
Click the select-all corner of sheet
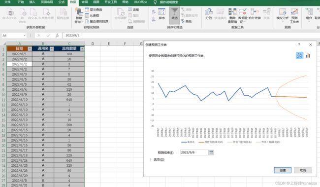point(3,43)
